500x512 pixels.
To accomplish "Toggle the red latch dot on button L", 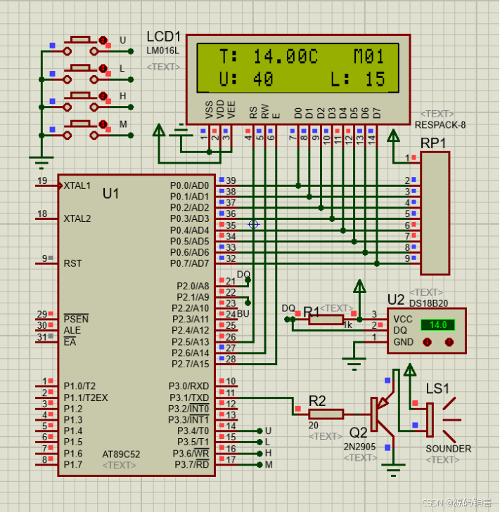I will tap(103, 68).
